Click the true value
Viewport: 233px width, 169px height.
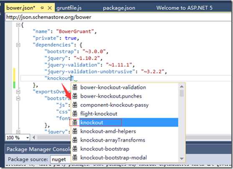(x=71, y=38)
